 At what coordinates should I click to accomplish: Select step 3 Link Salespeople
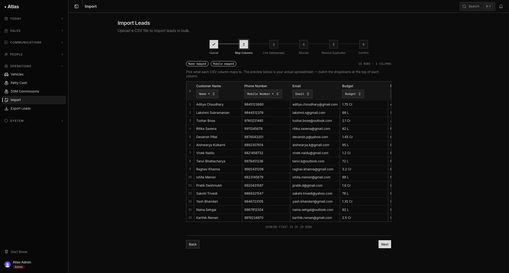point(274,44)
